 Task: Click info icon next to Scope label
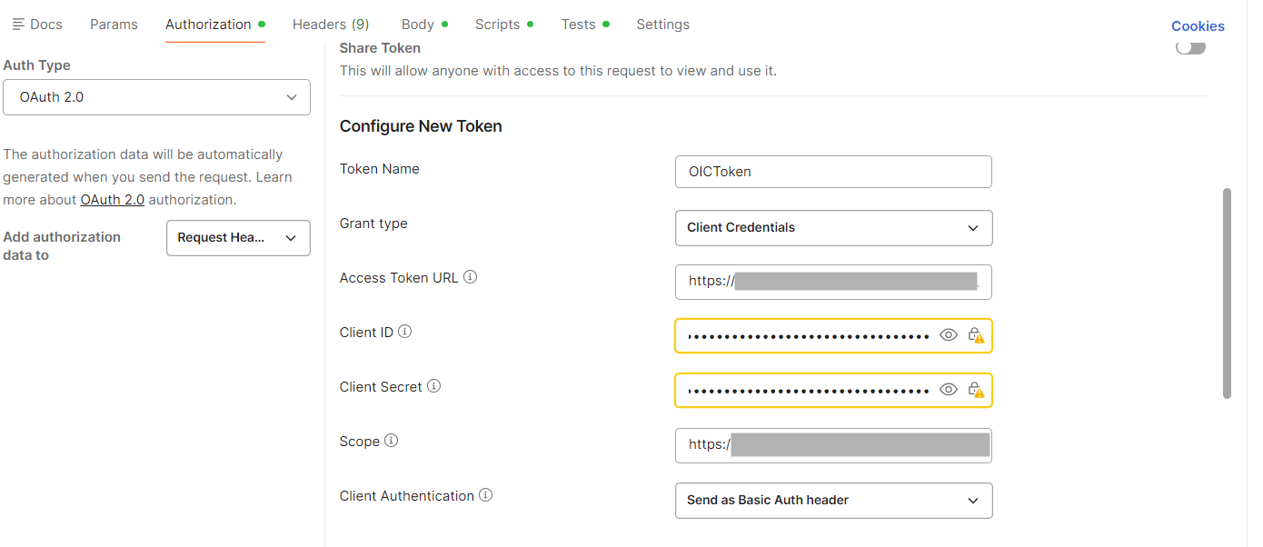(392, 442)
